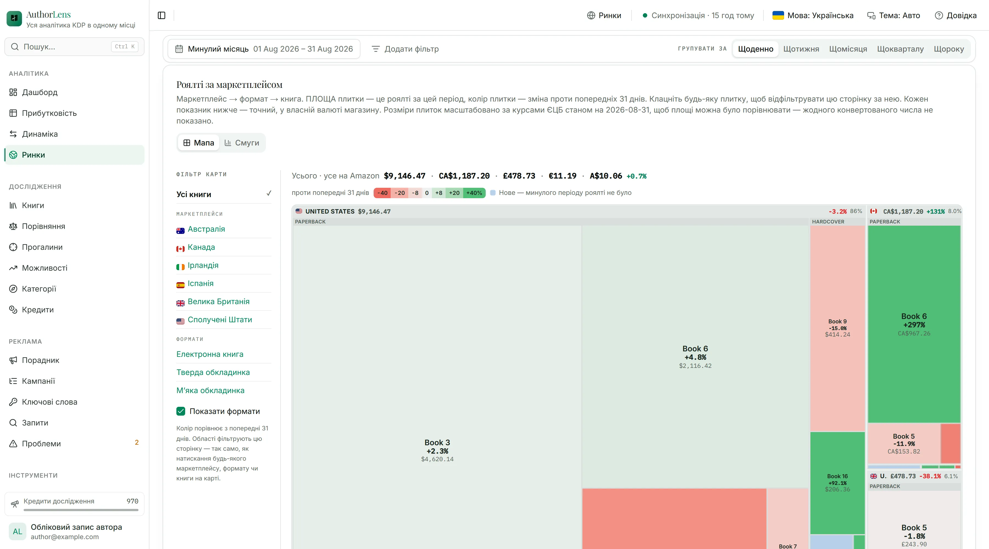Click the AuthorLens logo icon

point(14,18)
